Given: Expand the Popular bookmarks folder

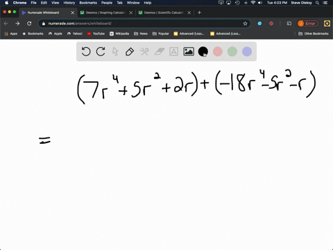Looking at the screenshot, I should (x=161, y=33).
